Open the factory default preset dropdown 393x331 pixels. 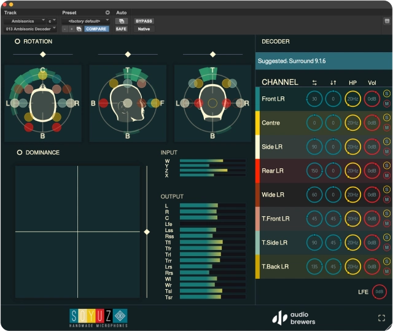point(85,21)
